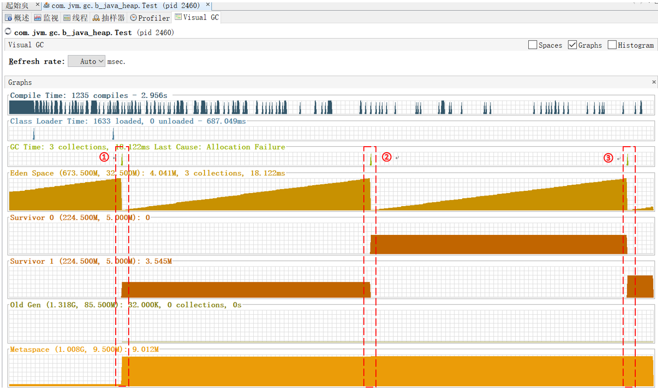Viewport: 658px width, 389px height.
Task: Click the bold com.jvm.gc.b_java_heap.Test heading
Action: click(x=73, y=33)
